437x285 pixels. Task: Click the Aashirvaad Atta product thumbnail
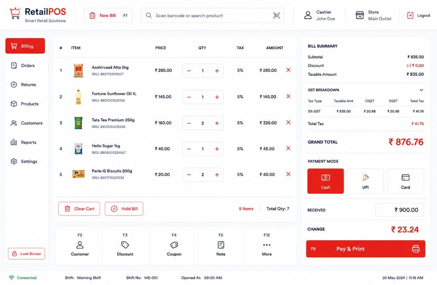[x=78, y=70]
